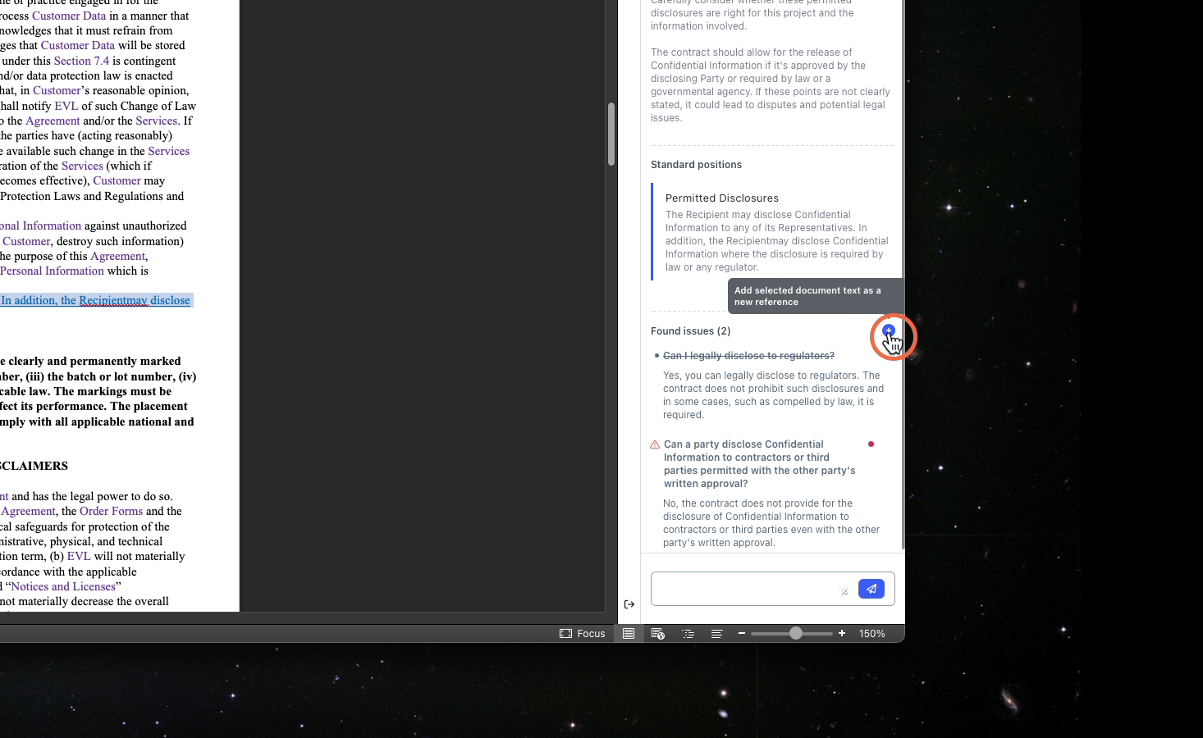The image size is (1203, 738).
Task: Click the resize grip in the chat input
Action: [x=844, y=592]
